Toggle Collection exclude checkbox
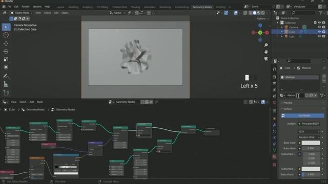Screen dimensions: 328x184 point(315,22)
